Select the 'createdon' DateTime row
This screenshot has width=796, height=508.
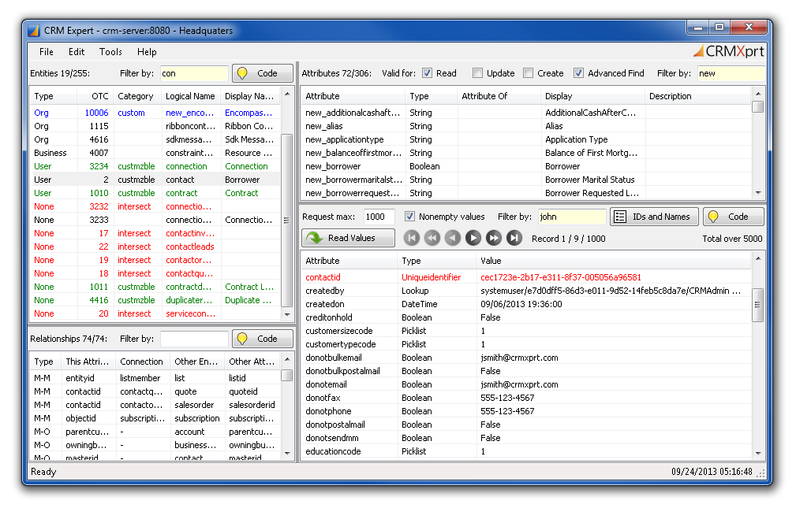coord(526,304)
